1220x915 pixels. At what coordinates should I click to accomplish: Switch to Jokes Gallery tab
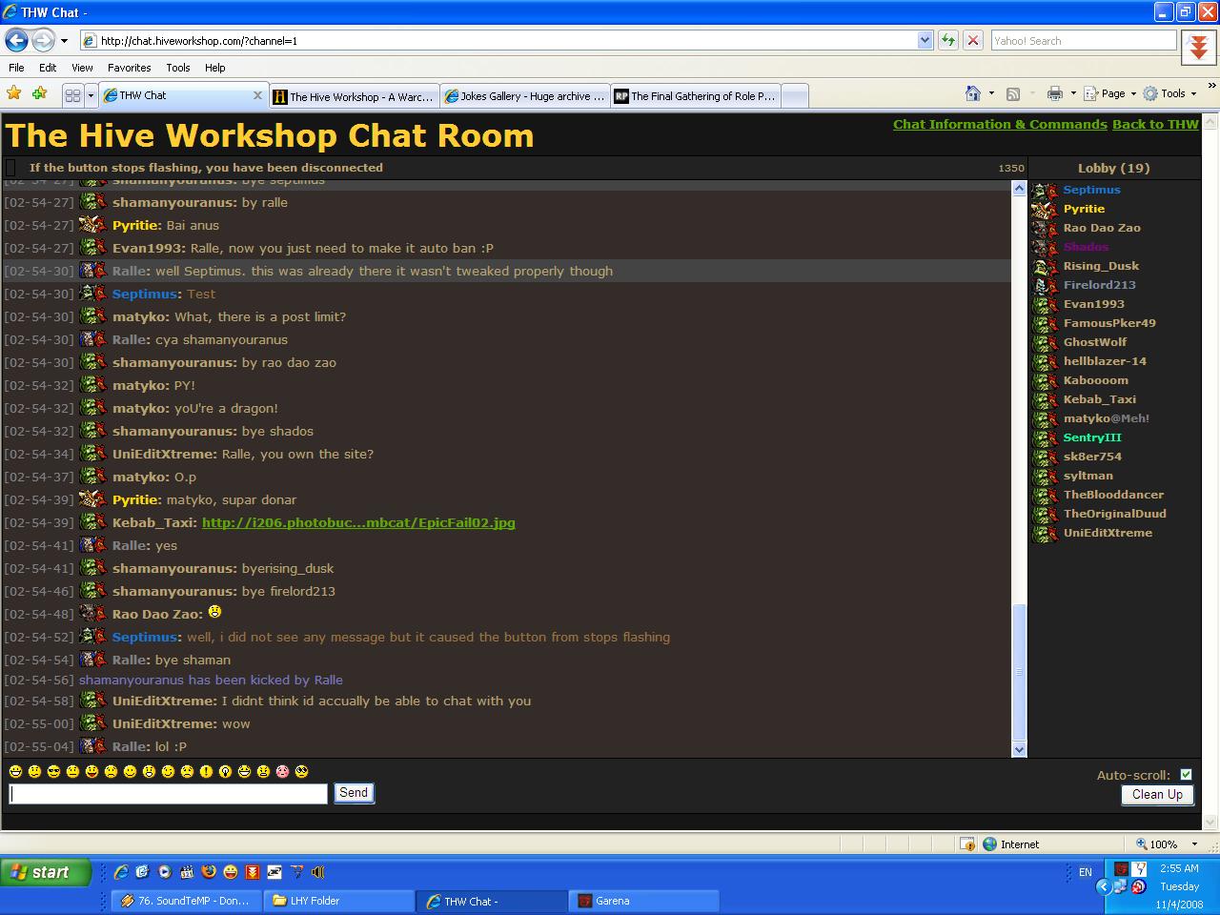click(524, 96)
